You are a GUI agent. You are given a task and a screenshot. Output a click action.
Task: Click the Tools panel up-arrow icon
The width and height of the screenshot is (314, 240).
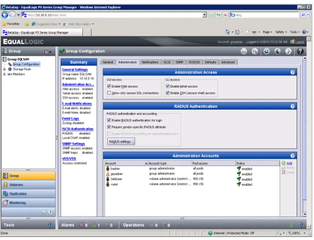click(50, 225)
